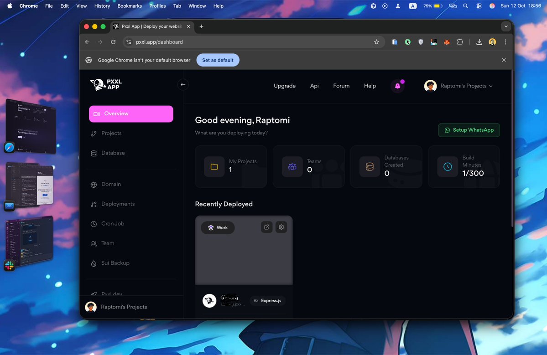This screenshot has width=547, height=355.
Task: Go to Database in the sidebar
Action: 113,153
